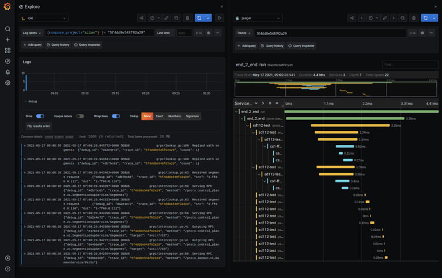Open the Explore compass icon in sidebar

7,61
